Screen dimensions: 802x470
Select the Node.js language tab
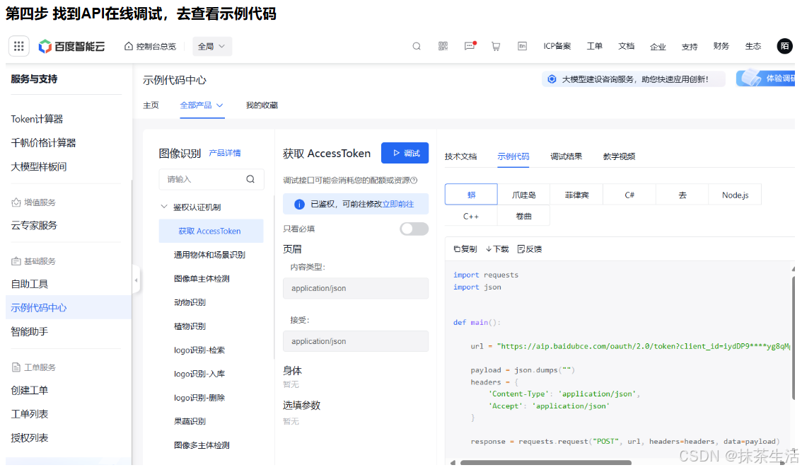735,195
